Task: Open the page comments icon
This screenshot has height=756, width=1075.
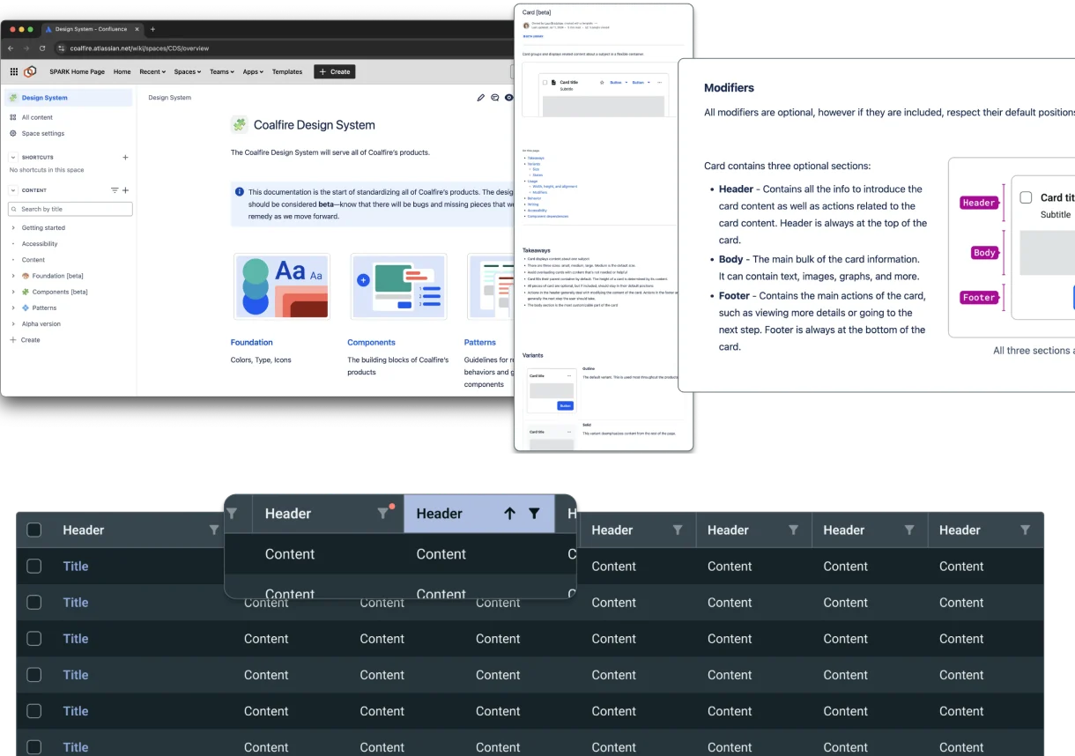Action: tap(495, 98)
